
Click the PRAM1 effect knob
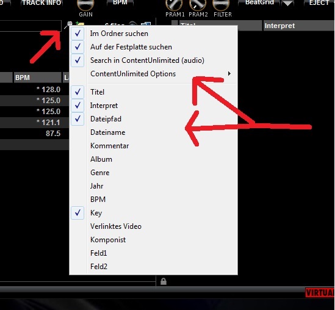174,5
